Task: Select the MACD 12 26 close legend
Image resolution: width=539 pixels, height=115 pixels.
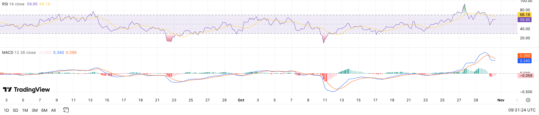Action: pyautogui.click(x=19, y=52)
